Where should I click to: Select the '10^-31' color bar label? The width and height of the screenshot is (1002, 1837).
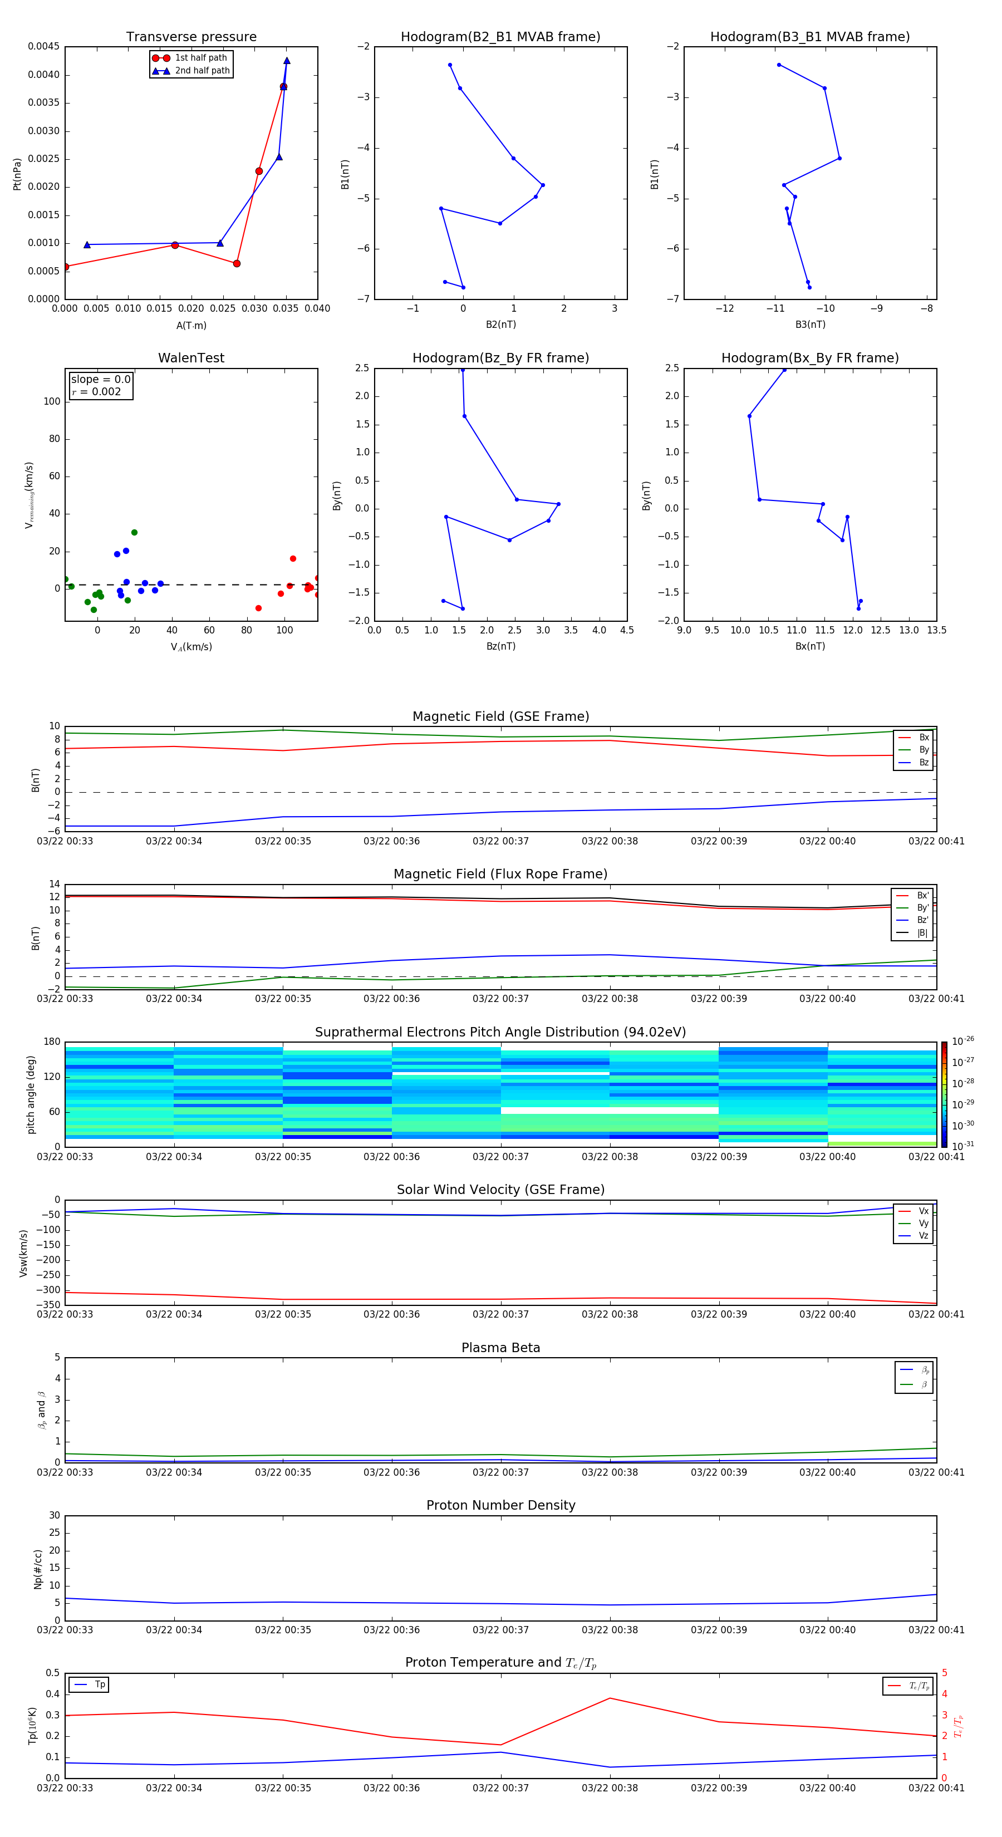point(963,1146)
